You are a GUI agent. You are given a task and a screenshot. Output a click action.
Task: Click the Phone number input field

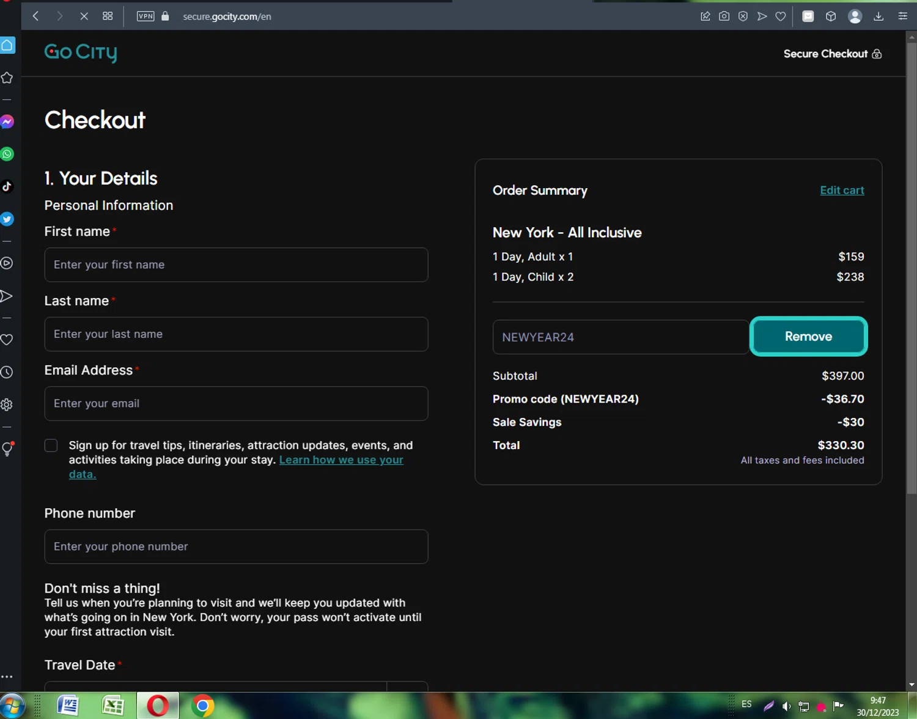236,546
